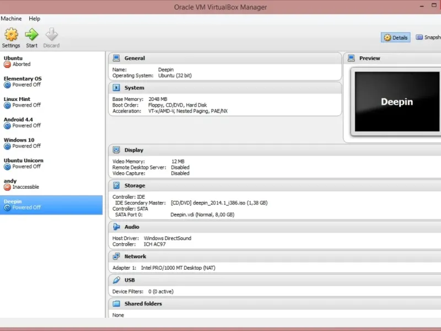Switch to the Snapshots view
This screenshot has width=441, height=331.
point(428,38)
